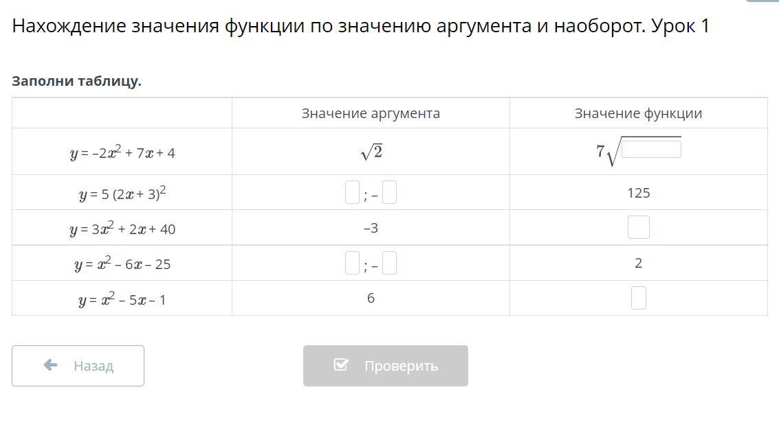Click the function value 125 cell
The width and height of the screenshot is (779, 429).
639,193
